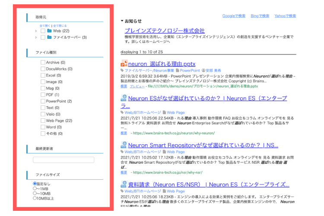The height and width of the screenshot is (216, 324).
Task: Click the PowerPoint file icon beside neuron 選ばれる理由.pptx
Action: coord(124,63)
